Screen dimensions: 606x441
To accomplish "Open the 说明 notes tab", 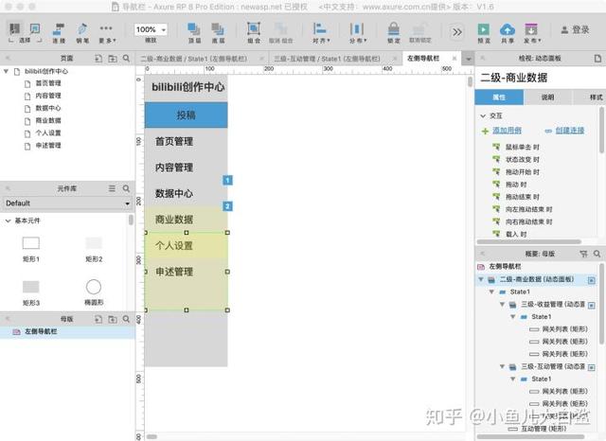I will [547, 97].
